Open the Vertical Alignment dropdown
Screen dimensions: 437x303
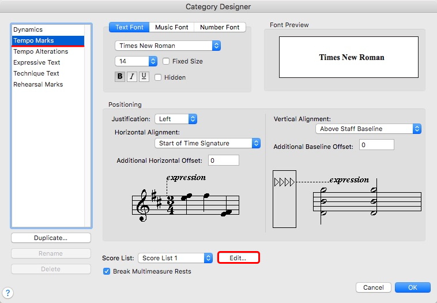point(368,129)
